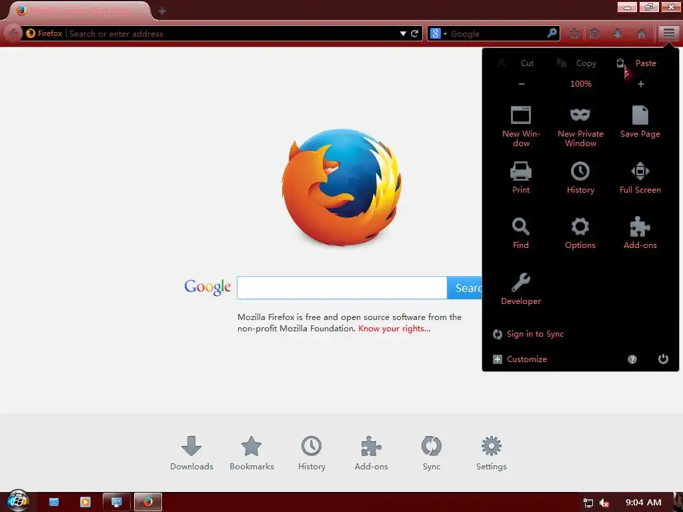Click the muted volume tray icon
The width and height of the screenshot is (683, 512).
pos(604,503)
